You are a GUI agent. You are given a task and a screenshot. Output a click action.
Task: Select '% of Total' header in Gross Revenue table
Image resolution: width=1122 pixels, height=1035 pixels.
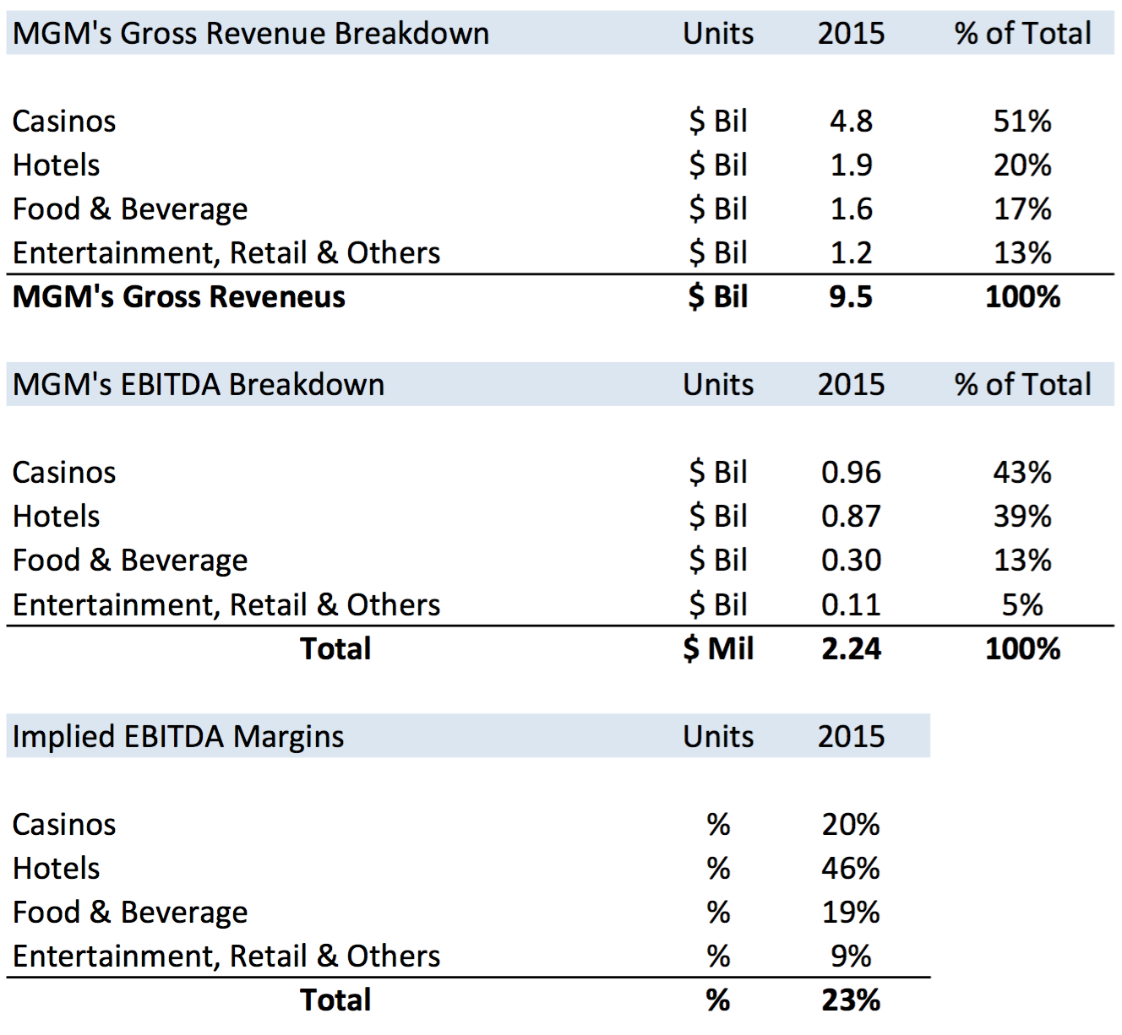coord(1022,34)
